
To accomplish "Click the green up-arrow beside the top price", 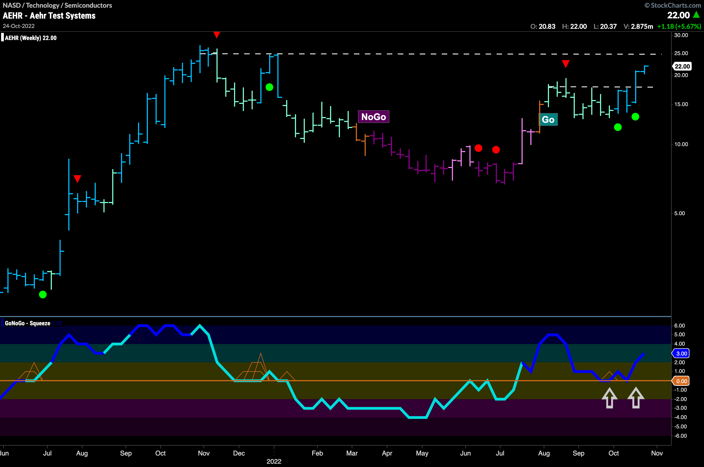I will tap(697, 14).
